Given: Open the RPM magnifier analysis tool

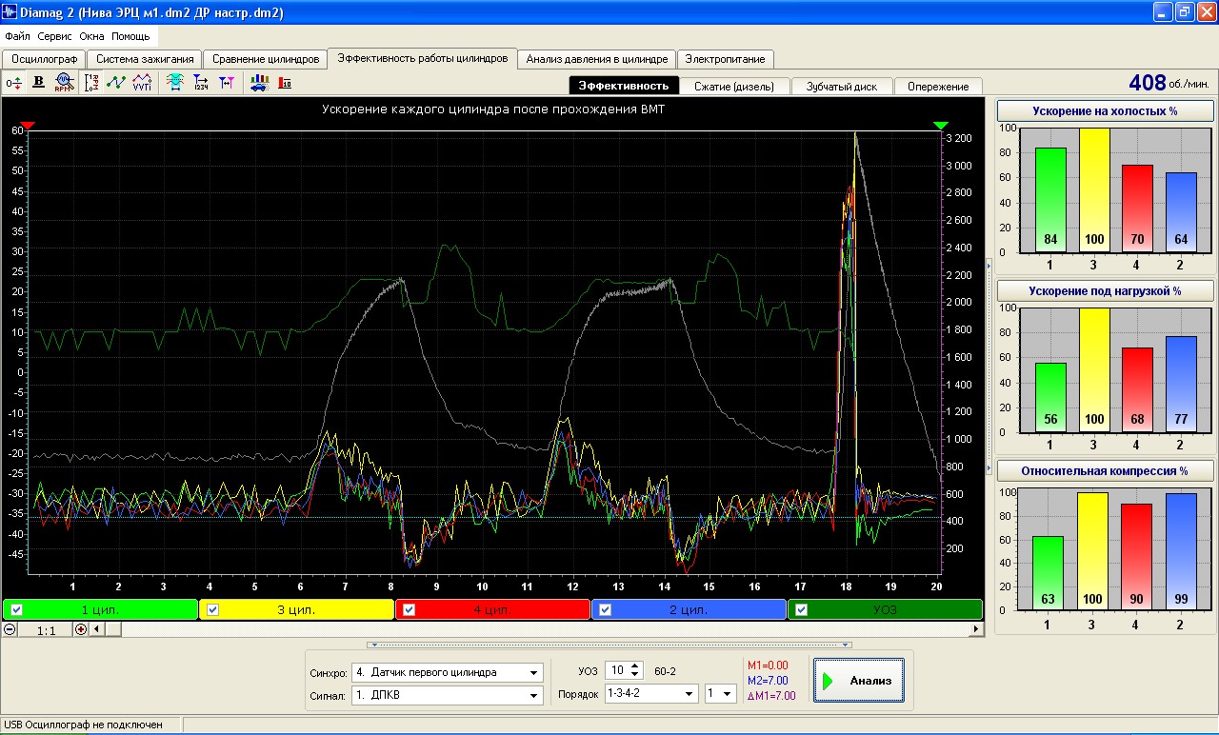Looking at the screenshot, I should pyautogui.click(x=64, y=83).
